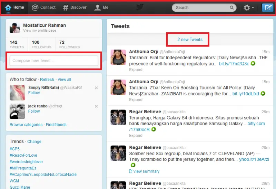This screenshot has width=276, height=189.
Task: Dismiss the jack ranbo suggestion
Action: [x=96, y=106]
